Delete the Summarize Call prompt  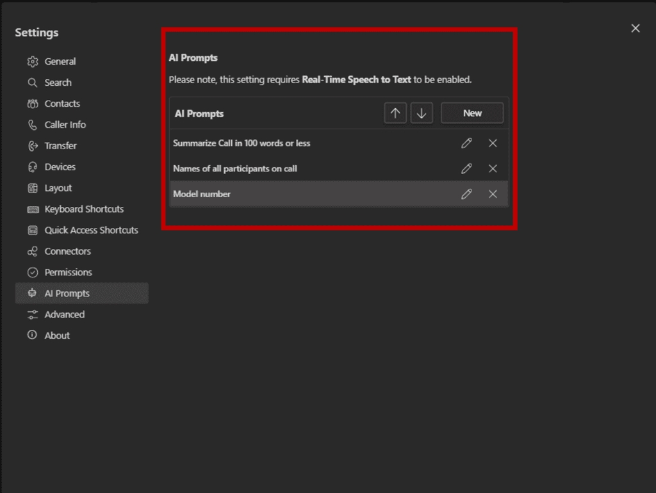tap(493, 143)
